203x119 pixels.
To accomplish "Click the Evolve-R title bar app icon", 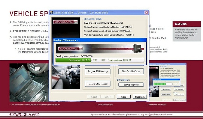I will tap(51, 12).
